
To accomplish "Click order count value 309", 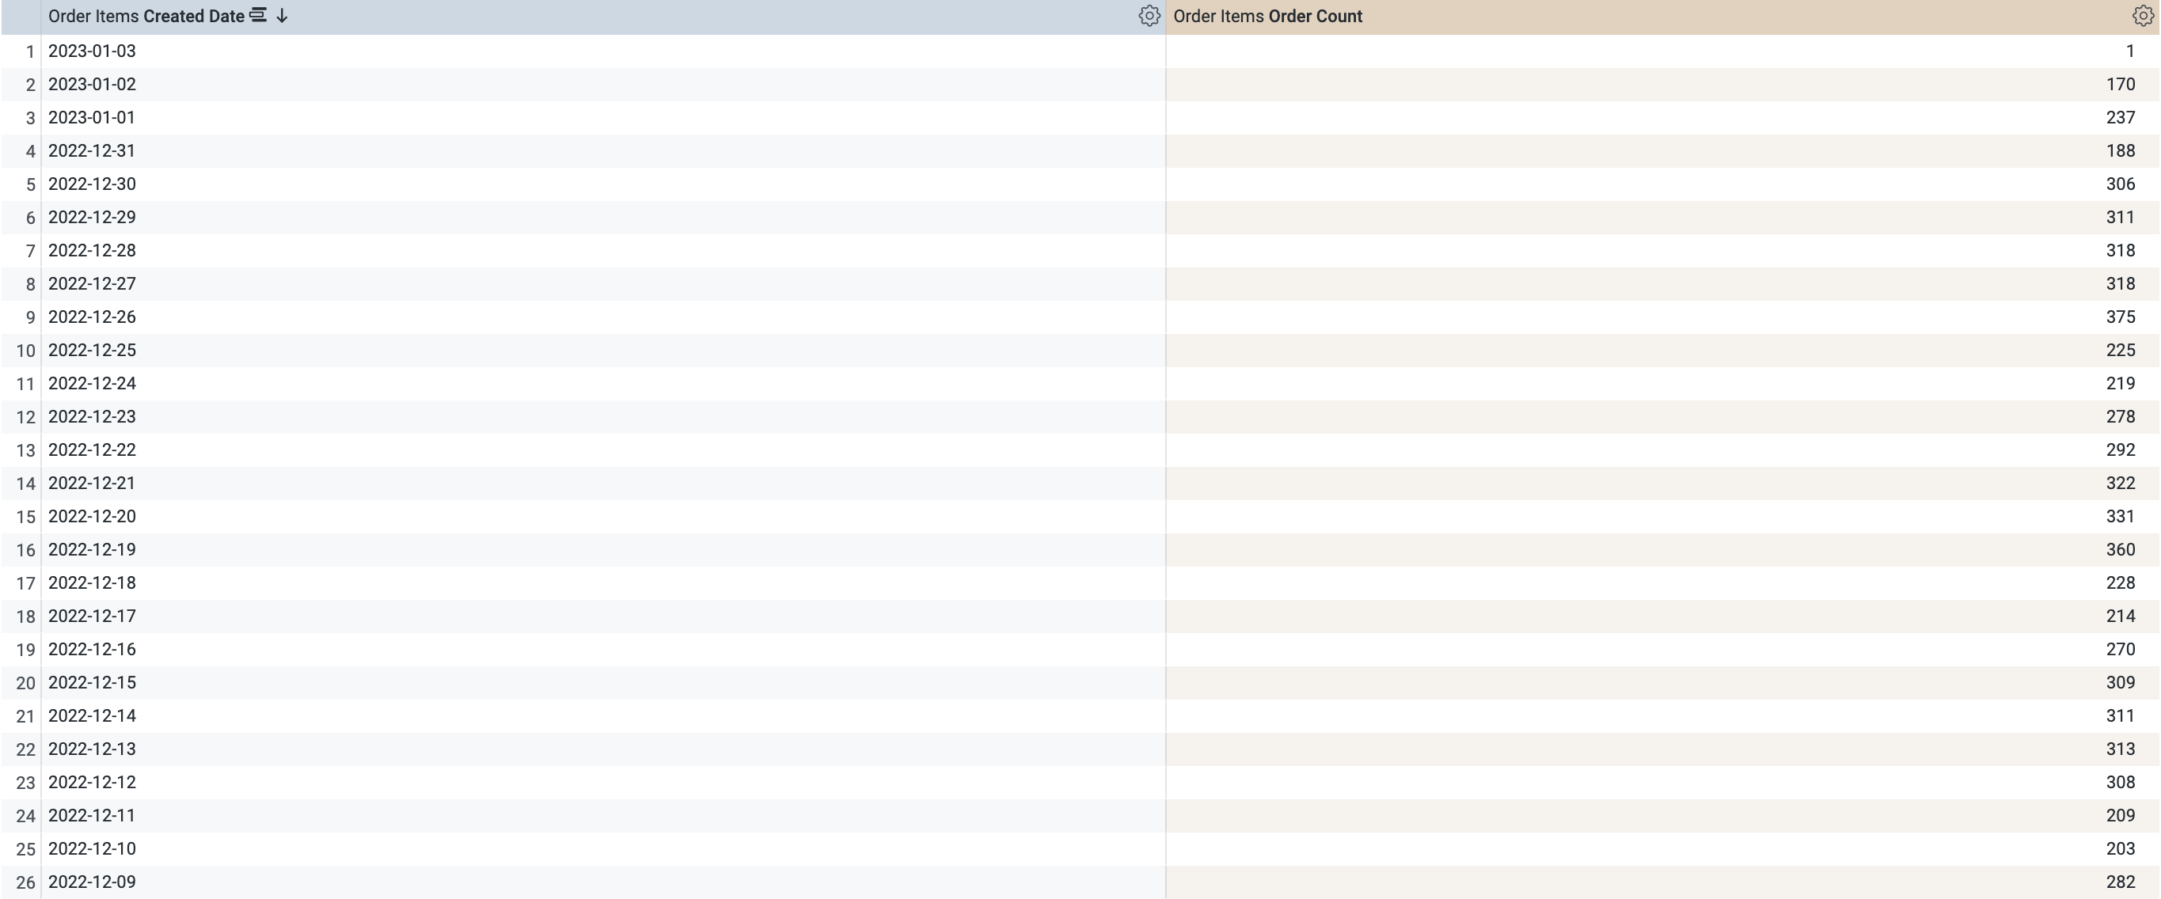I will point(2121,683).
